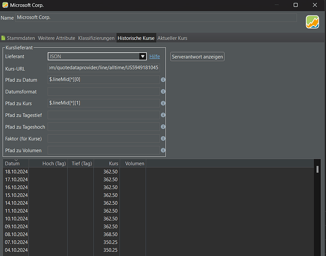The height and width of the screenshot is (256, 326).
Task: Select the 18.10.2024 row in the table
Action: 16,172
